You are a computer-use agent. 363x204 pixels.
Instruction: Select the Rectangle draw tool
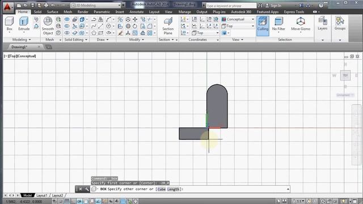click(x=101, y=33)
